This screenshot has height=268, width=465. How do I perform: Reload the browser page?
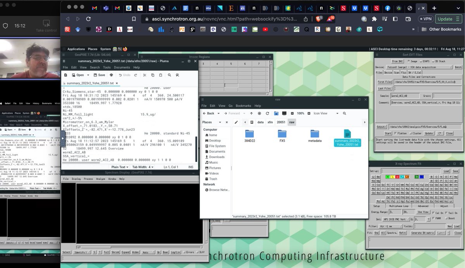[88, 19]
